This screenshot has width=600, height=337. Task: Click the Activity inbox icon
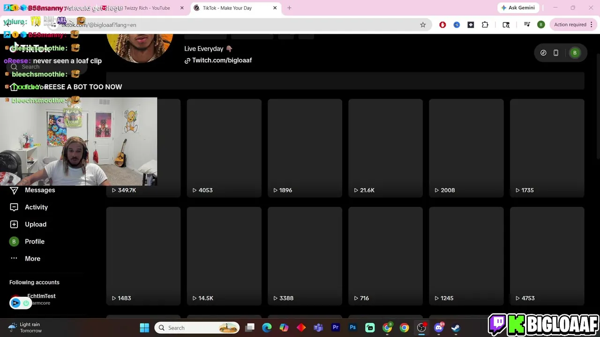14,207
